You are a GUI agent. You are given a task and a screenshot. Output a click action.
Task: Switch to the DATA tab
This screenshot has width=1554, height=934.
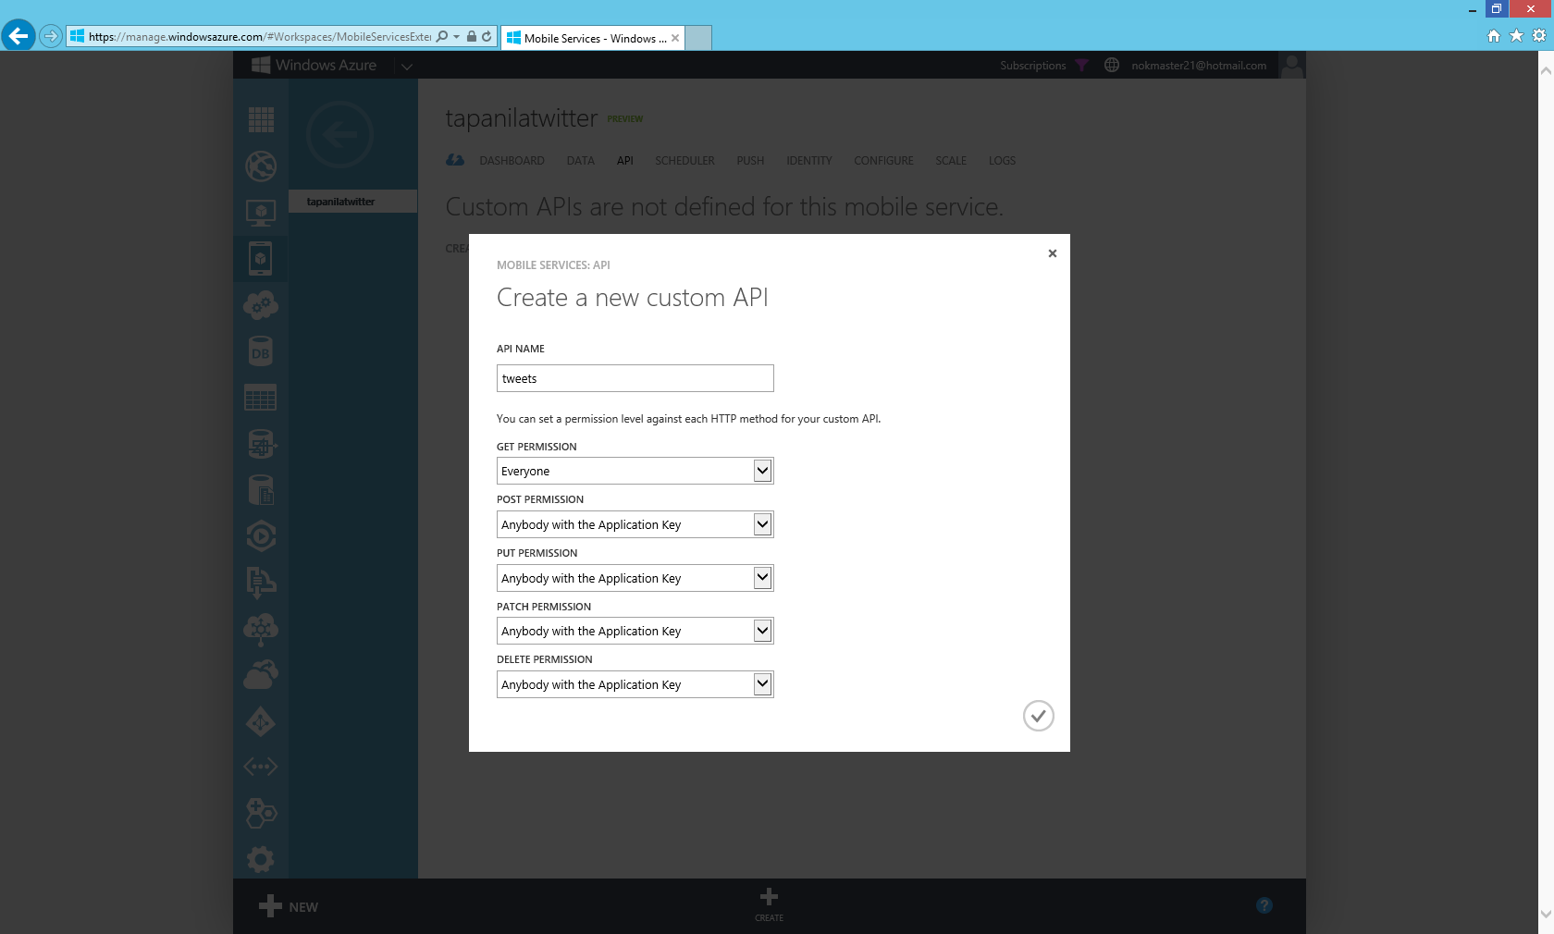580,161
